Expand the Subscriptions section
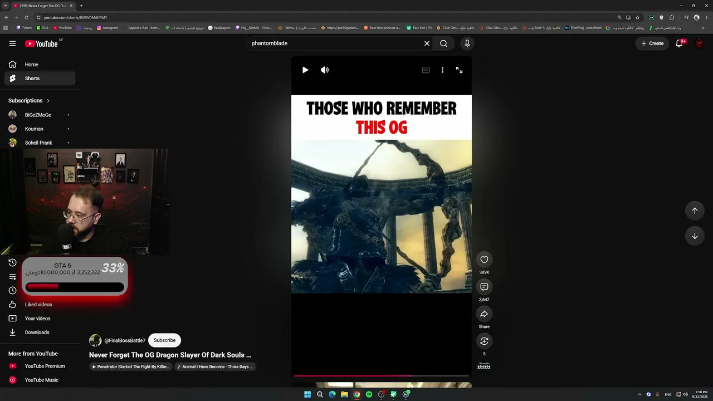 pos(29,101)
